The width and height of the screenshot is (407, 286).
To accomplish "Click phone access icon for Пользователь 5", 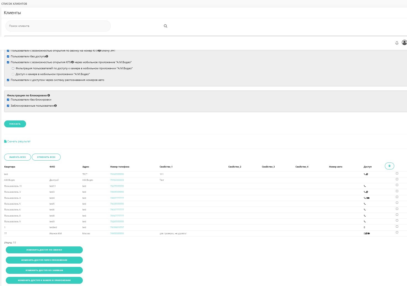I will coord(365,204).
